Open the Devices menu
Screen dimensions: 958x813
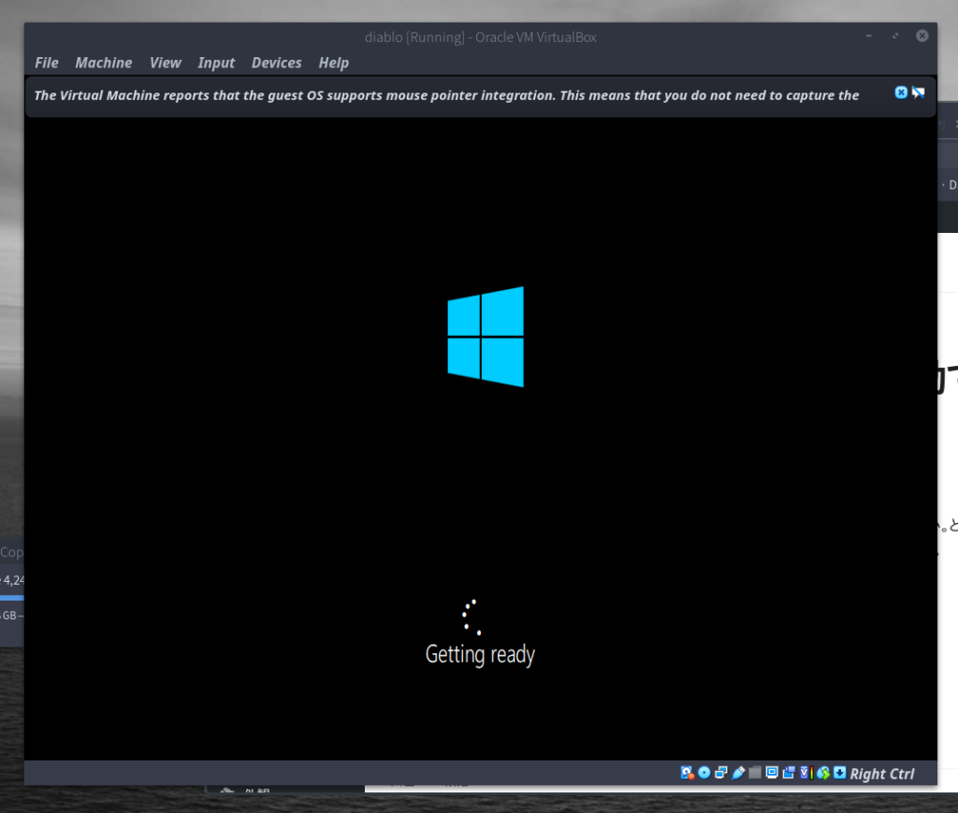coord(276,63)
